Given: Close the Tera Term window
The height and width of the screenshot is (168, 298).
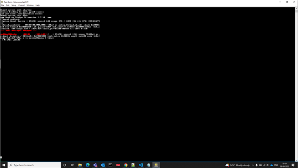Looking at the screenshot, I should point(294,2).
